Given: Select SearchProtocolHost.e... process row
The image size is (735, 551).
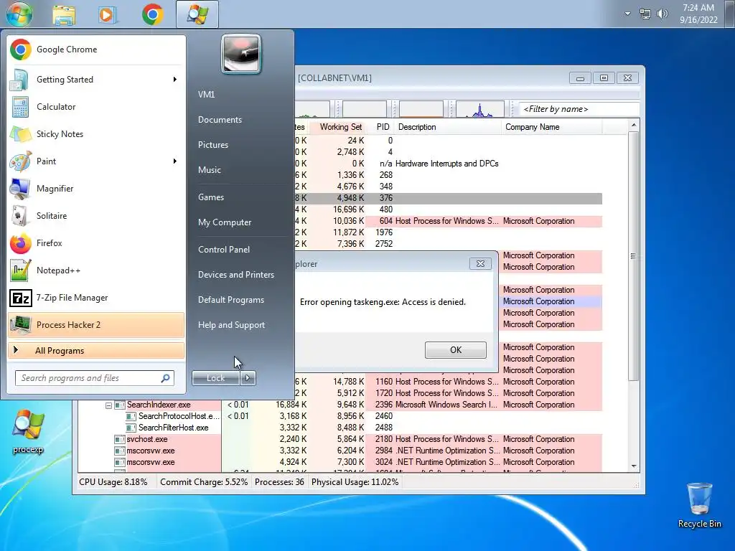Looking at the screenshot, I should pyautogui.click(x=340, y=416).
